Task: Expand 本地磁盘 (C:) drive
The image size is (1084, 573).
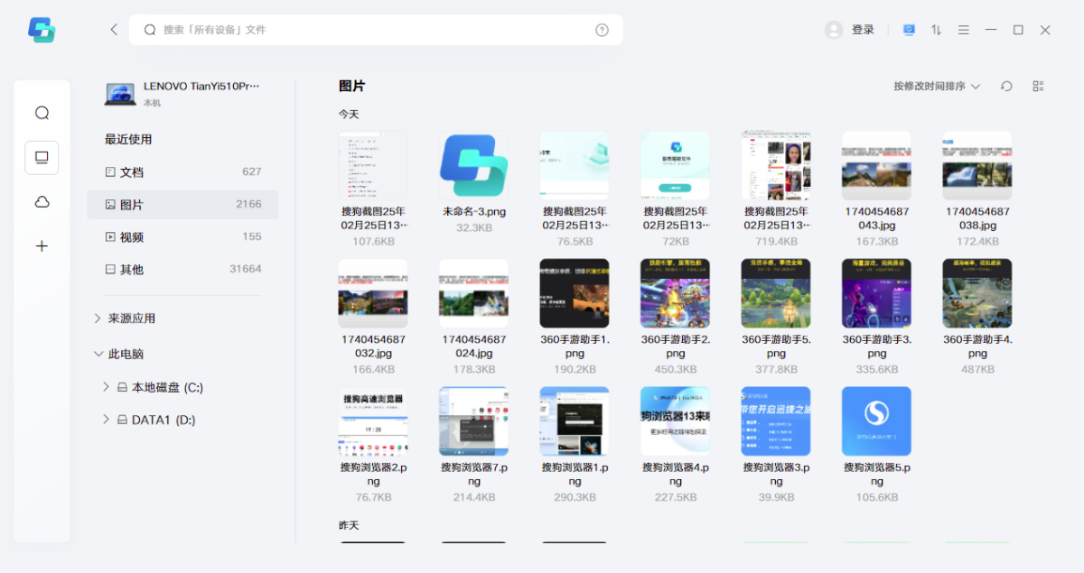Action: coord(106,387)
